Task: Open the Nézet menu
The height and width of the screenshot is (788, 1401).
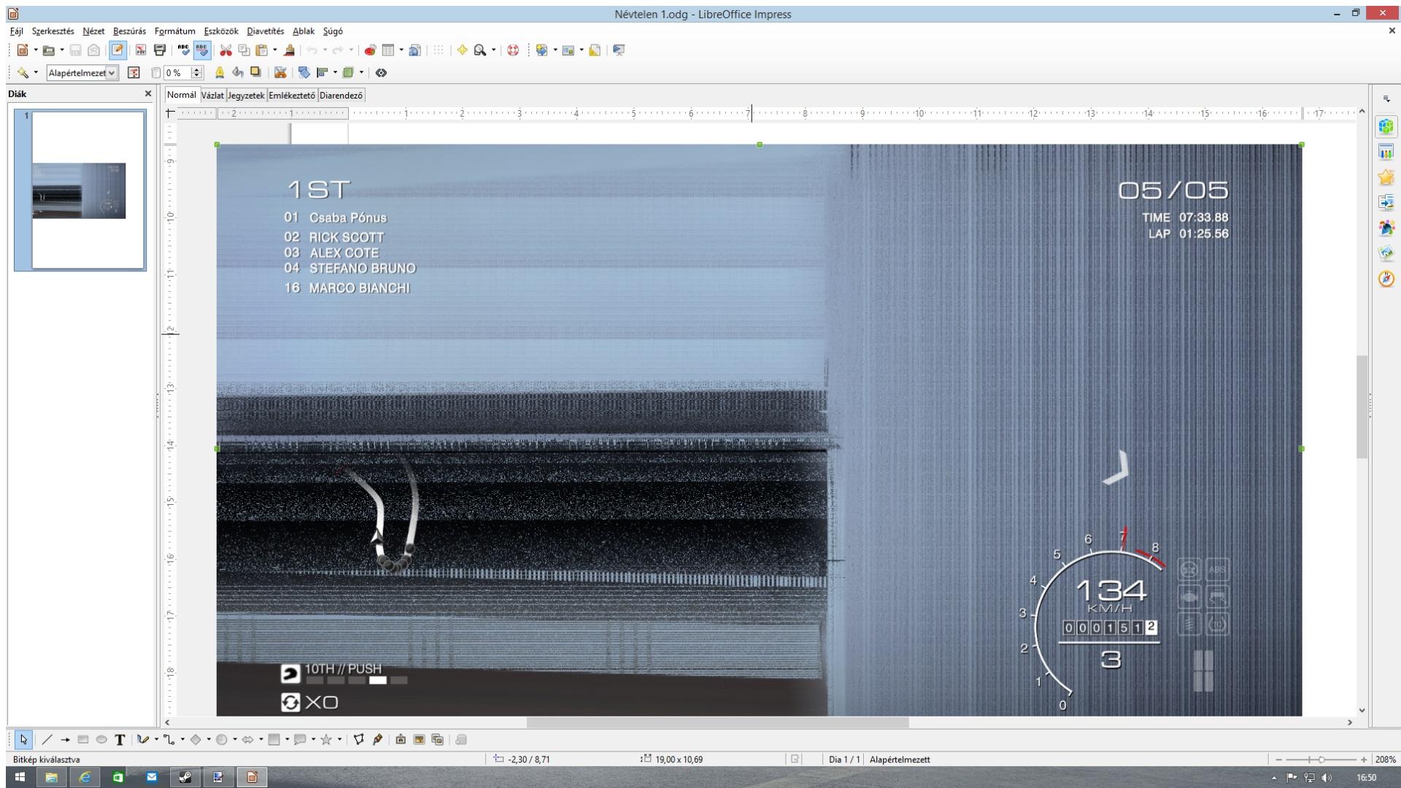Action: click(93, 31)
